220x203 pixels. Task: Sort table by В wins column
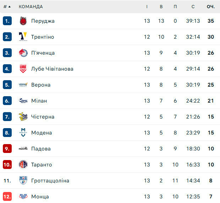pos(161,6)
